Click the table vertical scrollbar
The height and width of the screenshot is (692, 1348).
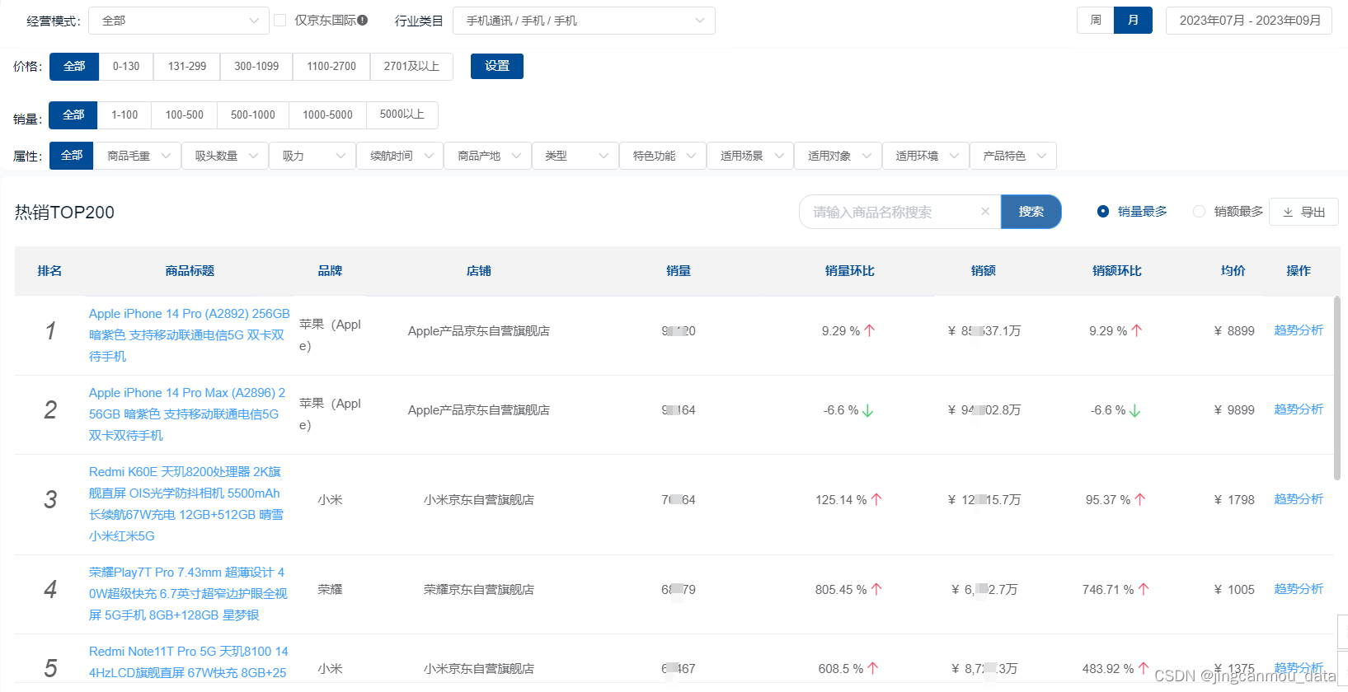coord(1336,387)
